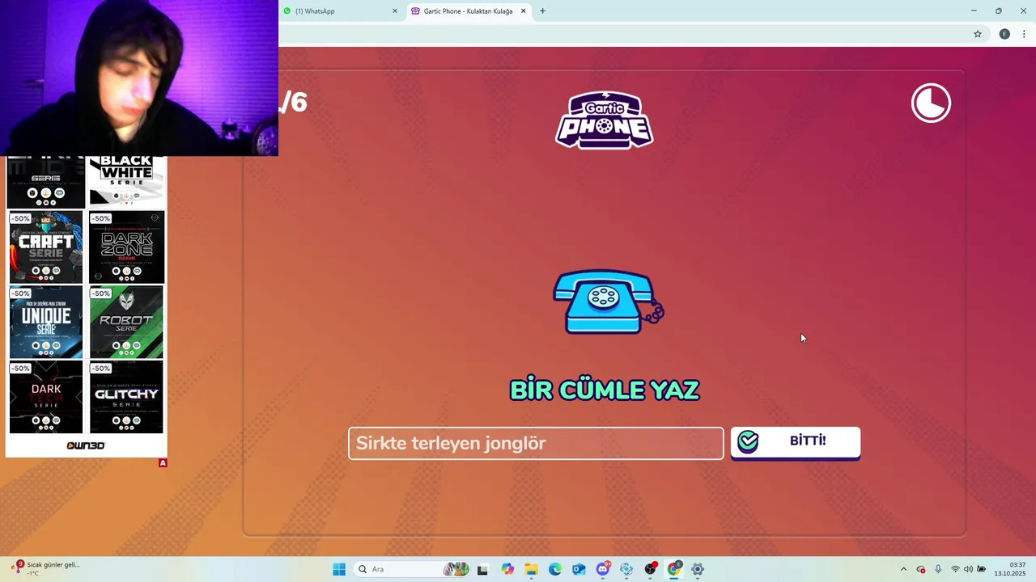Open the Unique Serie ad thumbnail
The image size is (1036, 582).
(x=46, y=322)
